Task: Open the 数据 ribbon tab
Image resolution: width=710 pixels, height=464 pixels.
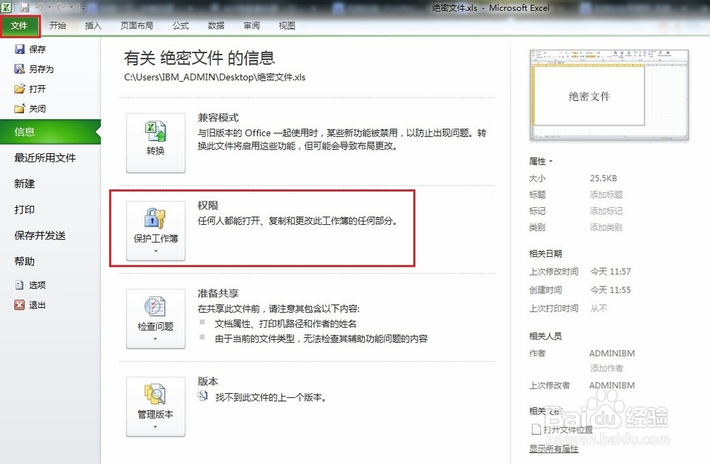Action: pyautogui.click(x=216, y=26)
